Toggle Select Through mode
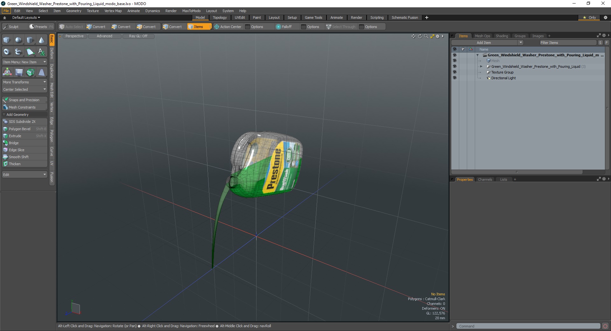The image size is (611, 331). click(x=341, y=27)
